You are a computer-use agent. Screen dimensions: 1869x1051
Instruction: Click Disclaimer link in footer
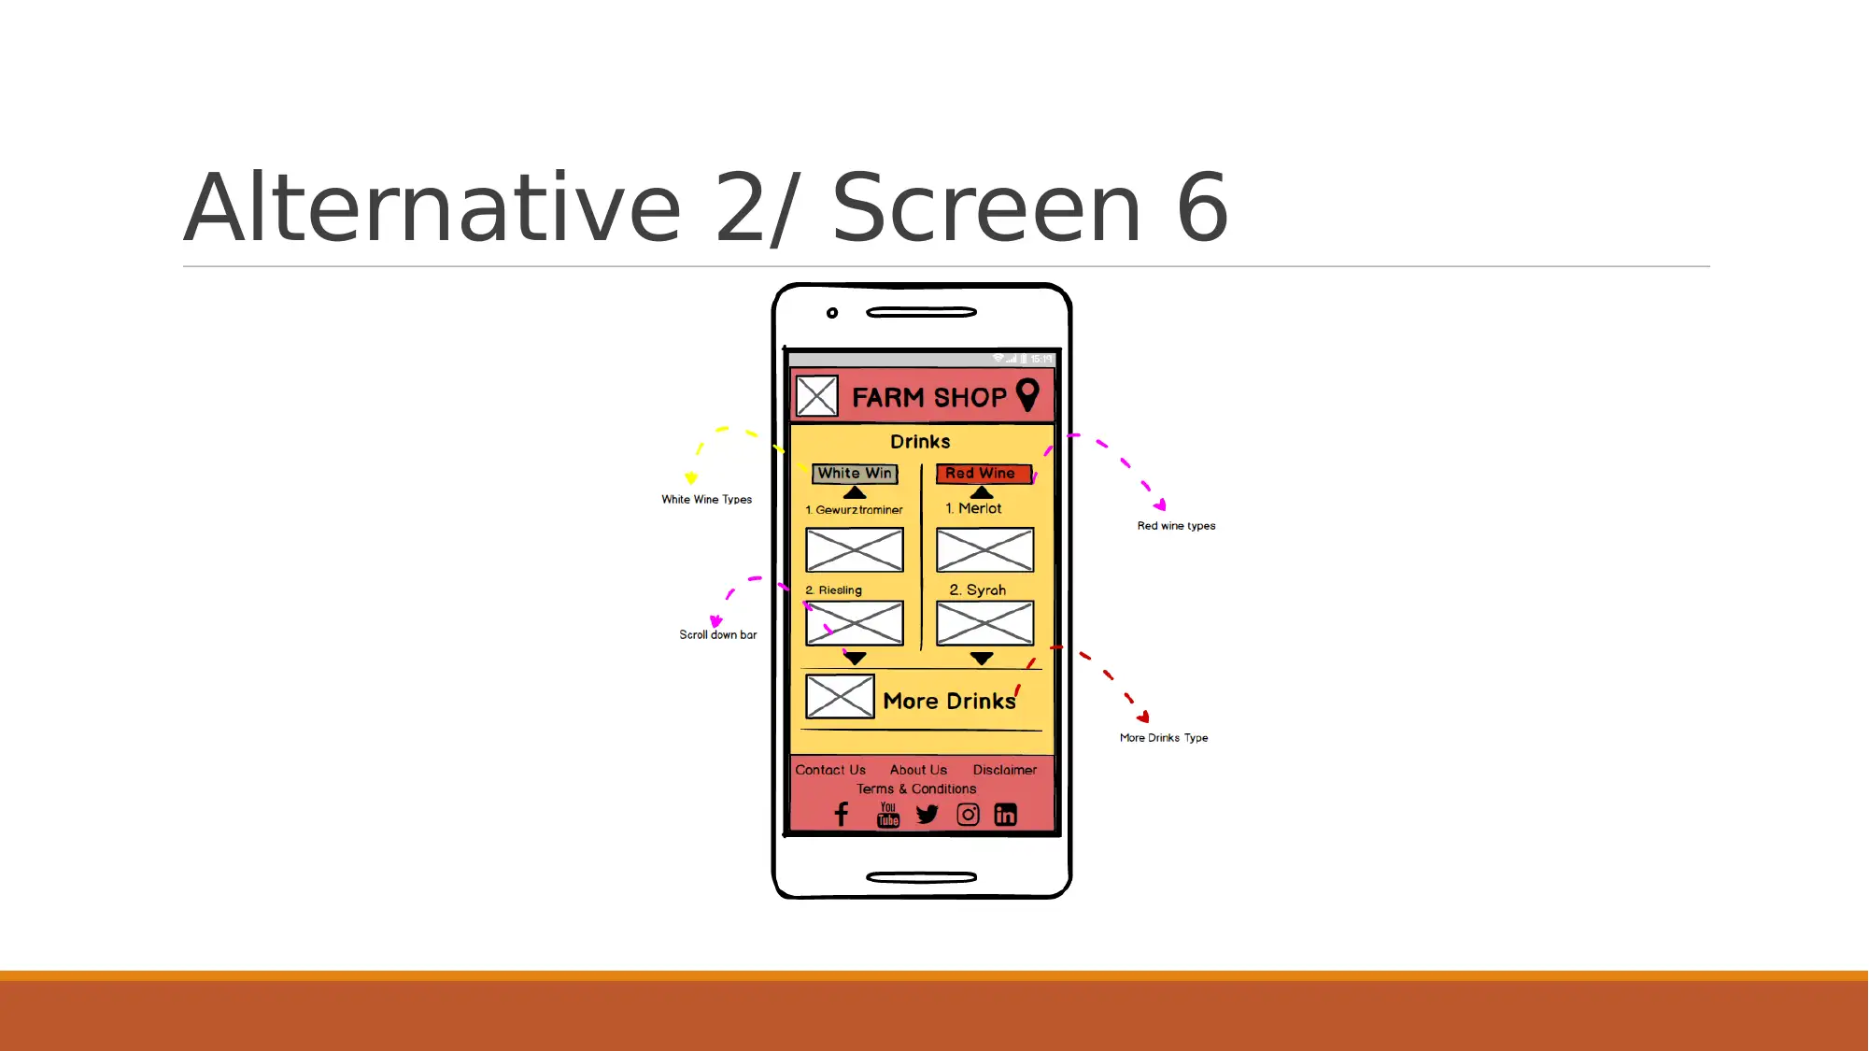coord(1005,769)
